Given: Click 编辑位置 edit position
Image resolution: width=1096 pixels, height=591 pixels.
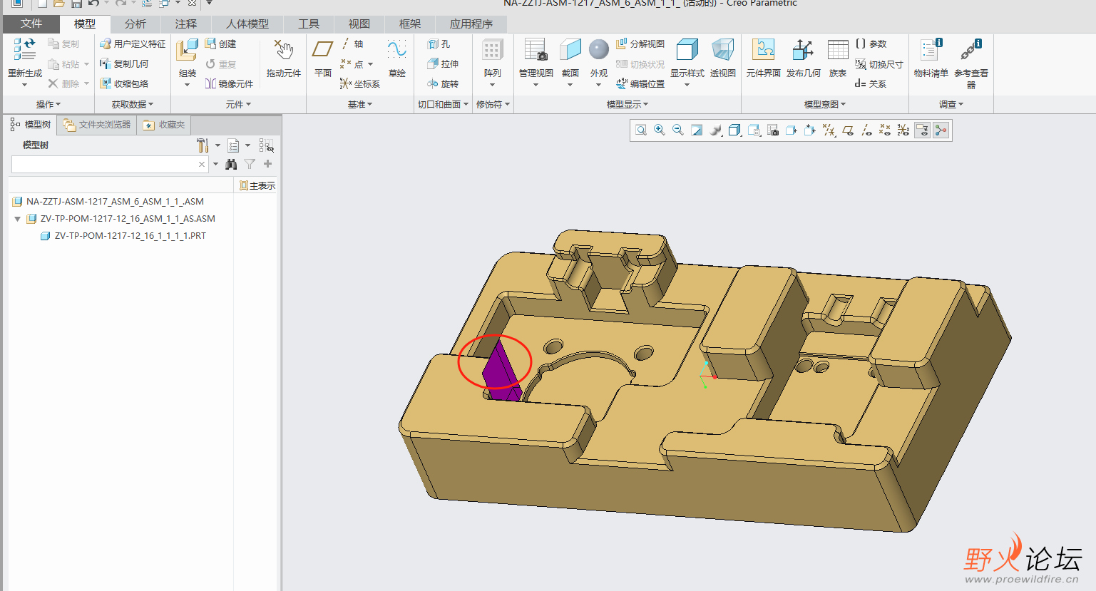Looking at the screenshot, I should 640,84.
